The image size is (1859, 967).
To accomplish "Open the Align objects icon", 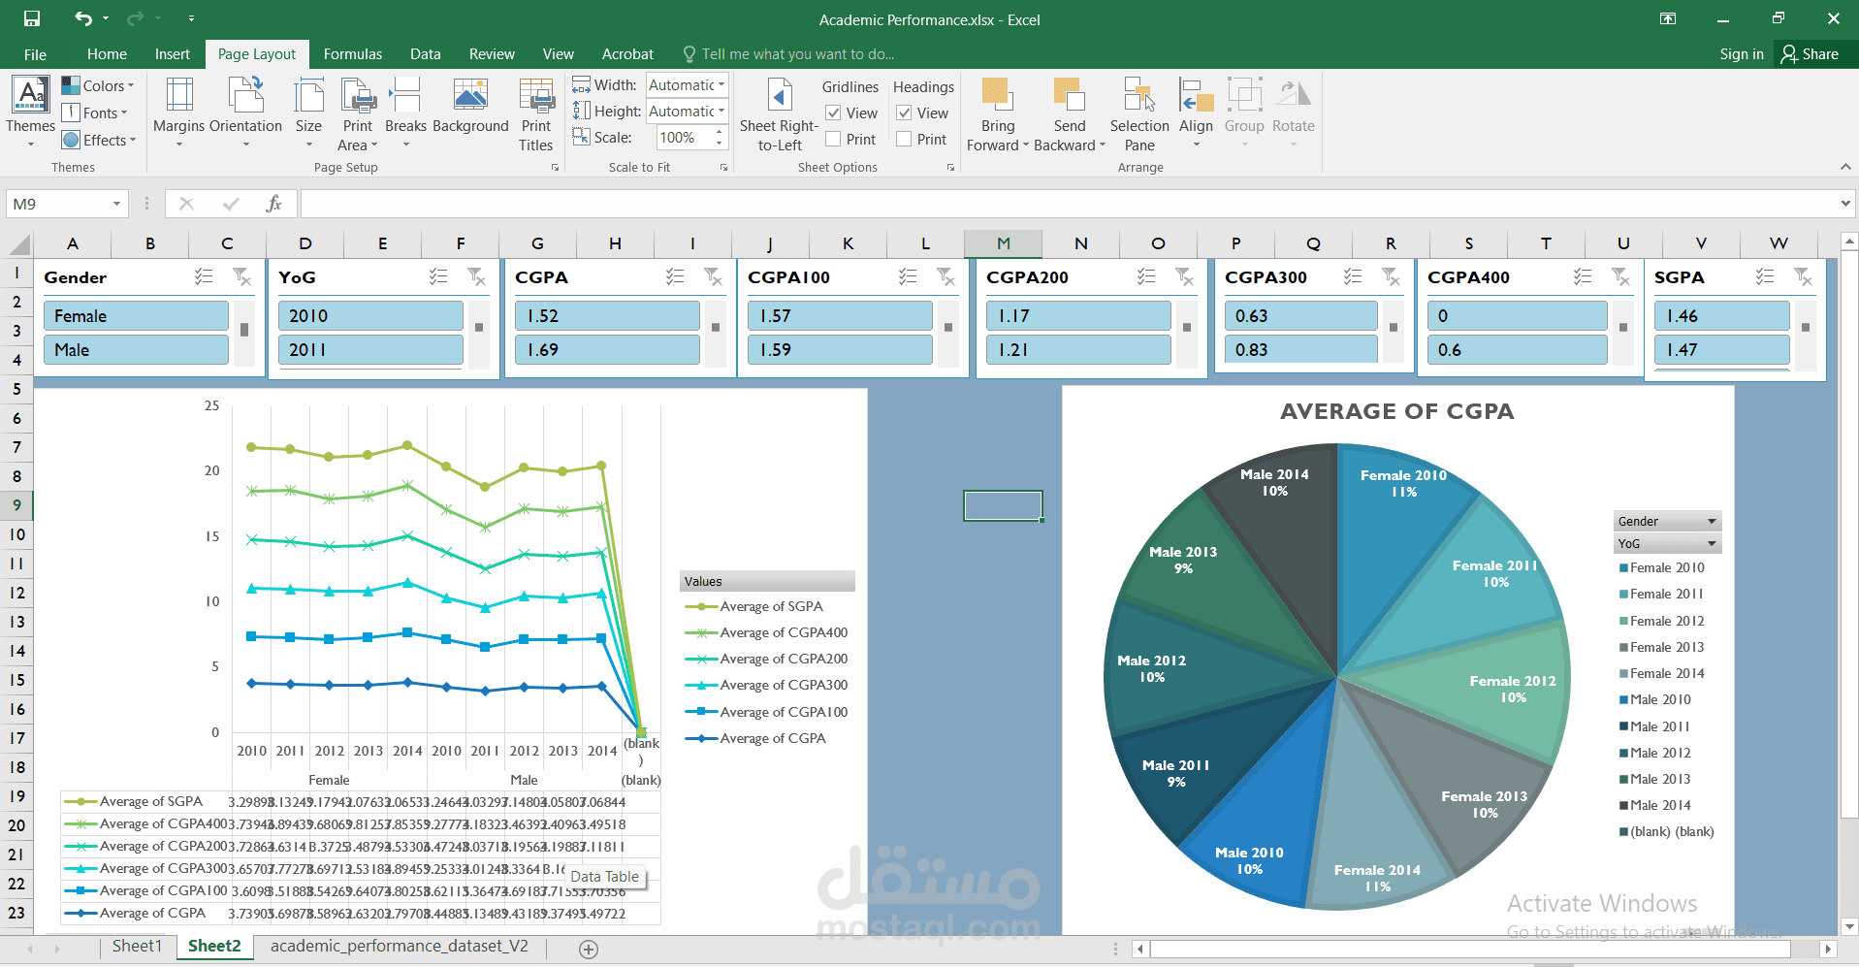I will (x=1196, y=95).
